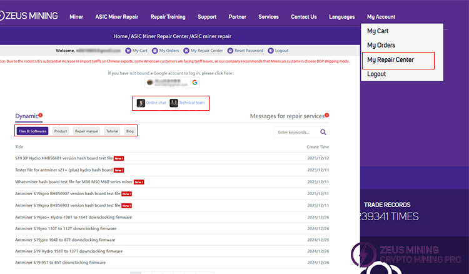Select My Cart in account dropdown
The height and width of the screenshot is (274, 469).
point(378,31)
